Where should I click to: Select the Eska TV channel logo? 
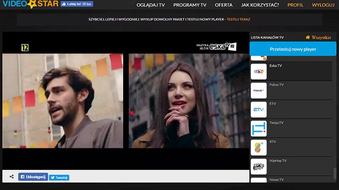click(259, 72)
